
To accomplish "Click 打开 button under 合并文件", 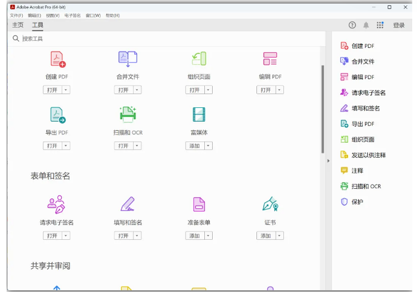I will coord(123,90).
